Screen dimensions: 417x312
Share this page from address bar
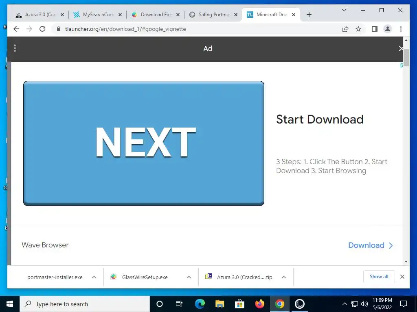[x=345, y=29]
